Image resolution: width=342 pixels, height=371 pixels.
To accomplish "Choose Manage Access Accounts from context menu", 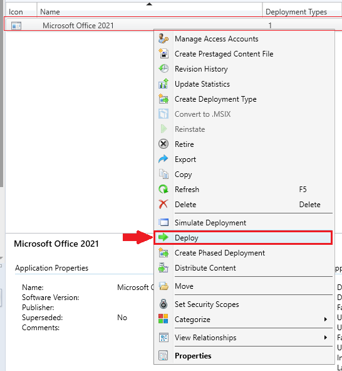I will click(x=244, y=38).
